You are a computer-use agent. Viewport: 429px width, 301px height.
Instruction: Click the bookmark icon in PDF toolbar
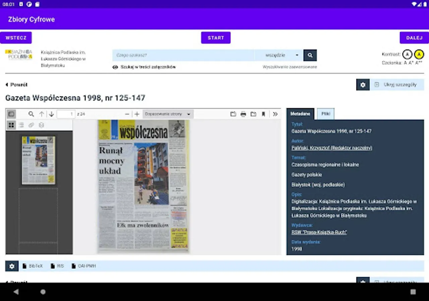(263, 114)
